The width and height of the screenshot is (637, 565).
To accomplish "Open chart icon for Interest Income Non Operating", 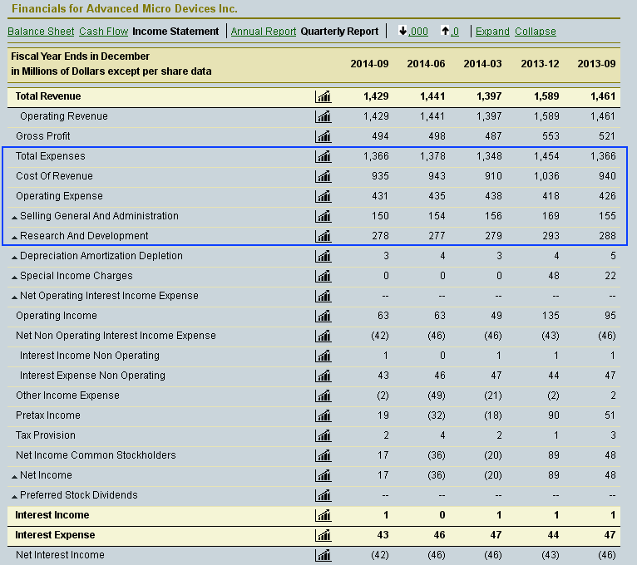I will point(323,356).
